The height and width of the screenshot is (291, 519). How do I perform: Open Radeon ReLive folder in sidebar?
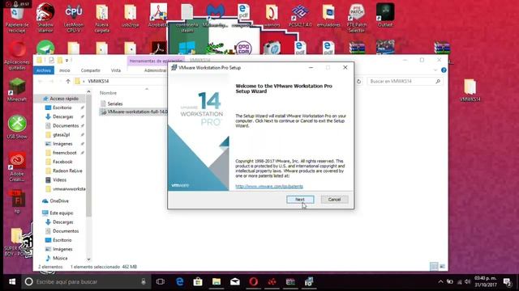[x=67, y=171]
